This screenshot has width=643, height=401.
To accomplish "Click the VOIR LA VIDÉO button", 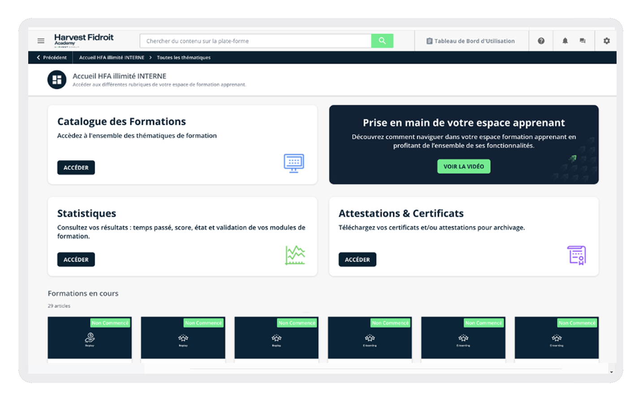I will click(464, 166).
